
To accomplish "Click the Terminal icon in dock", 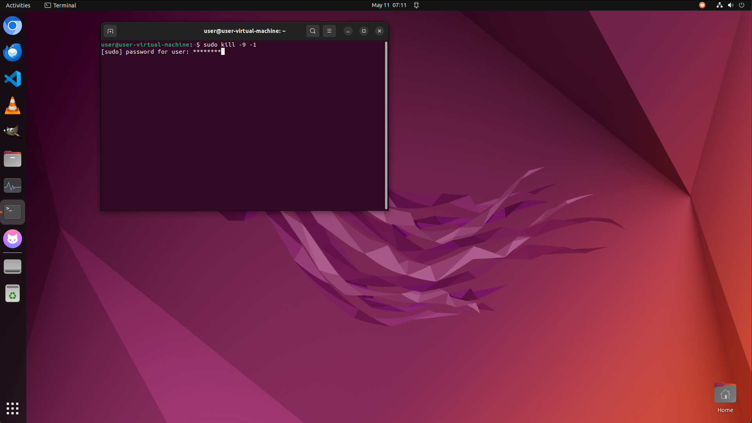I will (13, 212).
